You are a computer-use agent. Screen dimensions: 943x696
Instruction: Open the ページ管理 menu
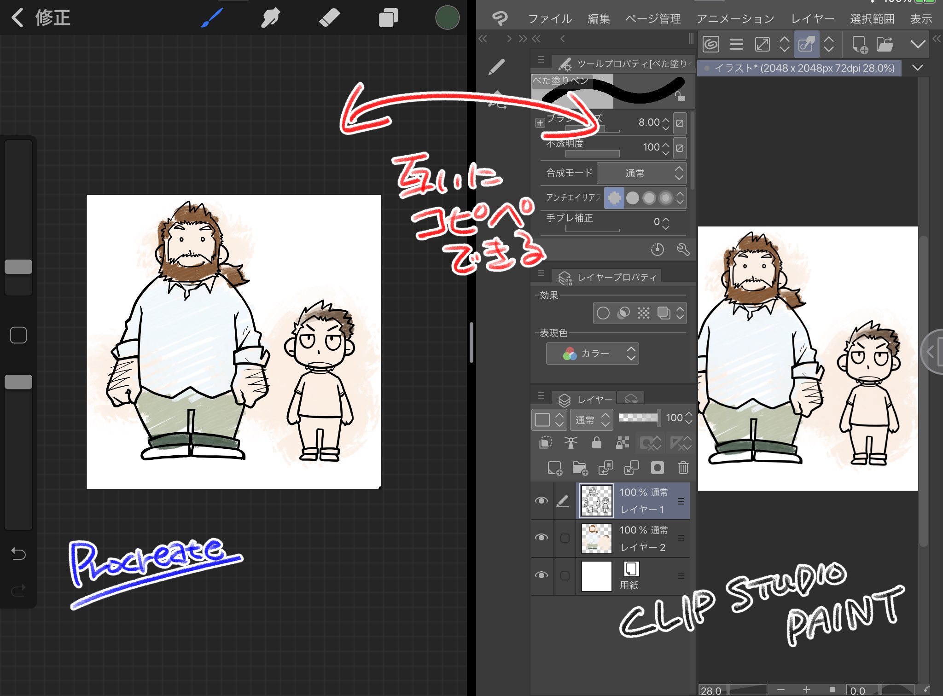point(653,19)
